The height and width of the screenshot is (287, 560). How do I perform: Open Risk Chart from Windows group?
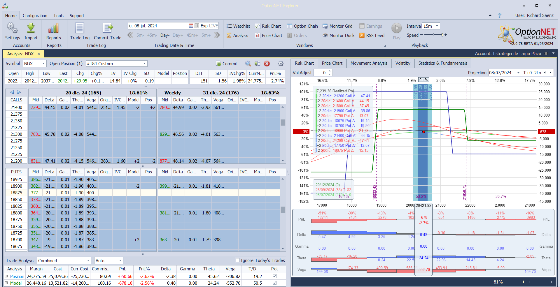pos(268,26)
